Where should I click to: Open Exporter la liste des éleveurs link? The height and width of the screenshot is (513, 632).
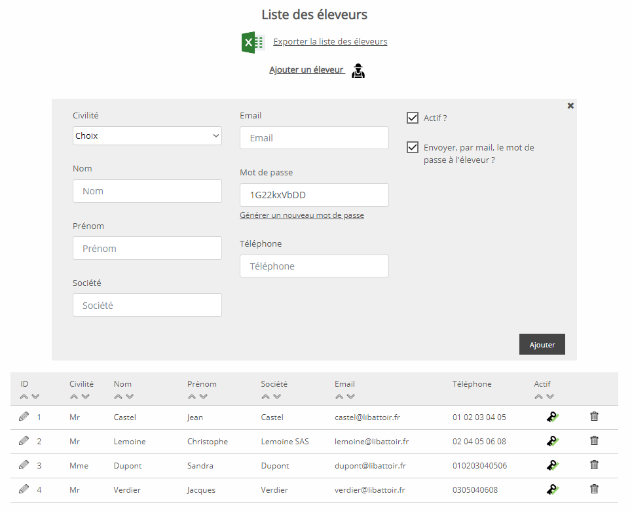[330, 41]
